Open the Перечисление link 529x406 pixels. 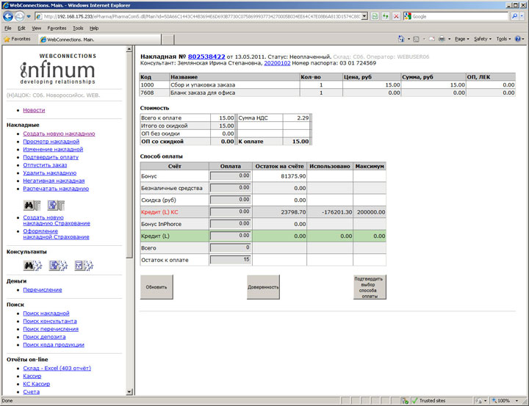click(42, 290)
